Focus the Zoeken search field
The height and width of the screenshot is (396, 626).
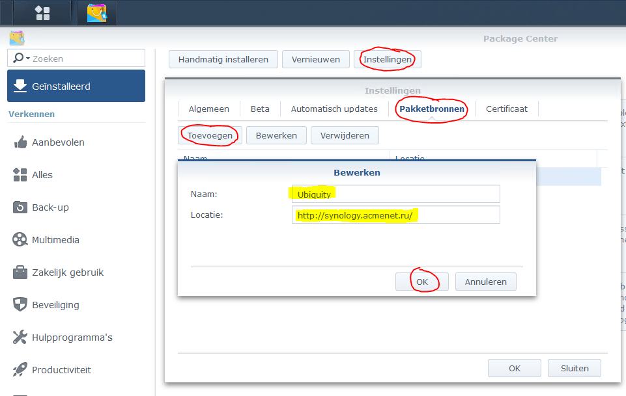click(76, 58)
